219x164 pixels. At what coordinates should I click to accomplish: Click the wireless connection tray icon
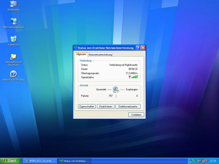tap(192, 161)
